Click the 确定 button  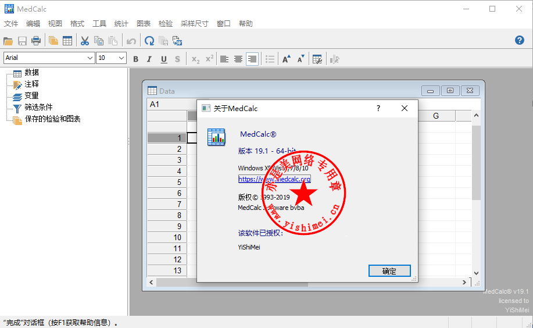(389, 271)
